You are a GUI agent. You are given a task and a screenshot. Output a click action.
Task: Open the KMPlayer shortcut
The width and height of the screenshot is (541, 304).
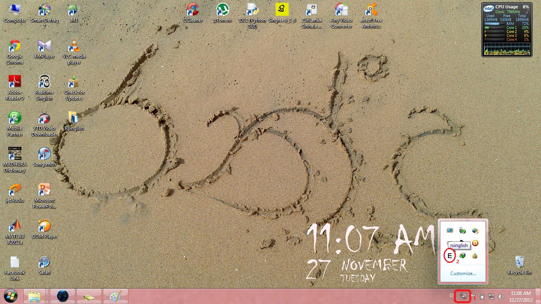click(x=44, y=49)
